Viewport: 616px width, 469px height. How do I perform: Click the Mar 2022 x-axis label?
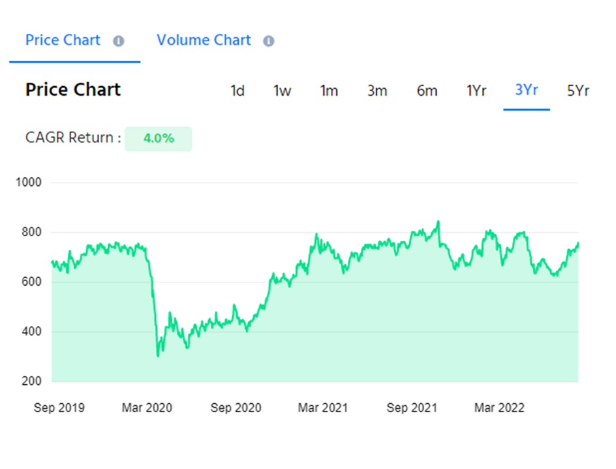point(499,408)
